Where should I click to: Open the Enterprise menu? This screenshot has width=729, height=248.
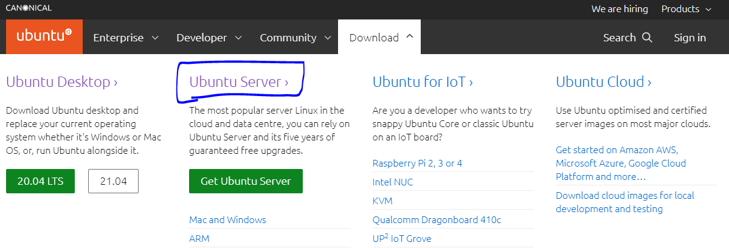(x=126, y=38)
